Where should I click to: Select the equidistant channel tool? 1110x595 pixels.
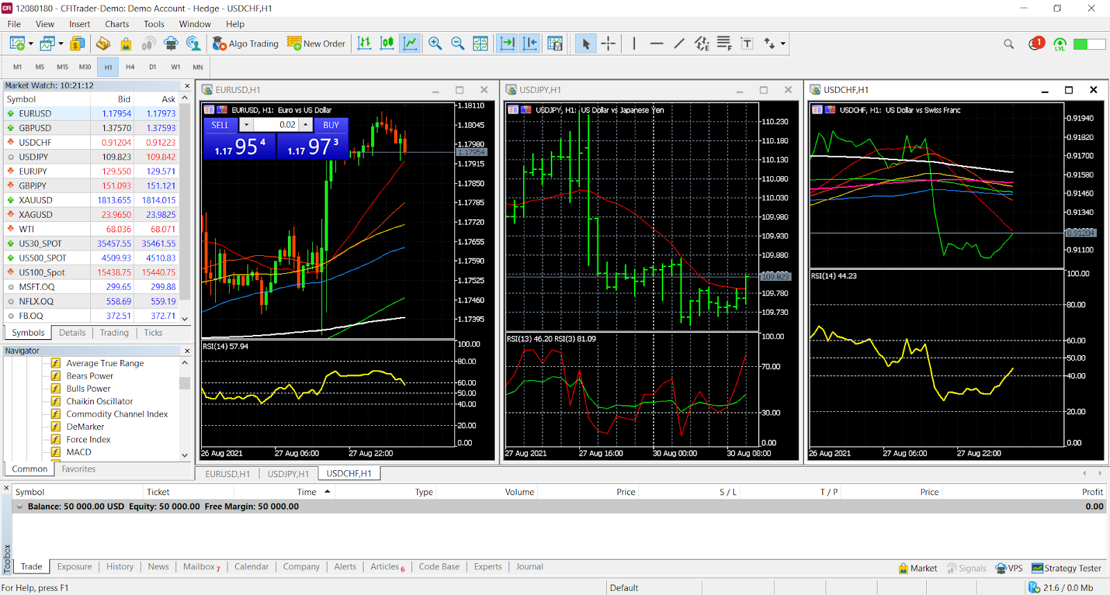pyautogui.click(x=702, y=44)
